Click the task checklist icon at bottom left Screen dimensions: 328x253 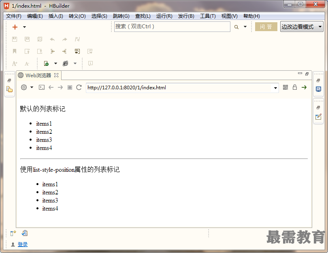[24, 233]
